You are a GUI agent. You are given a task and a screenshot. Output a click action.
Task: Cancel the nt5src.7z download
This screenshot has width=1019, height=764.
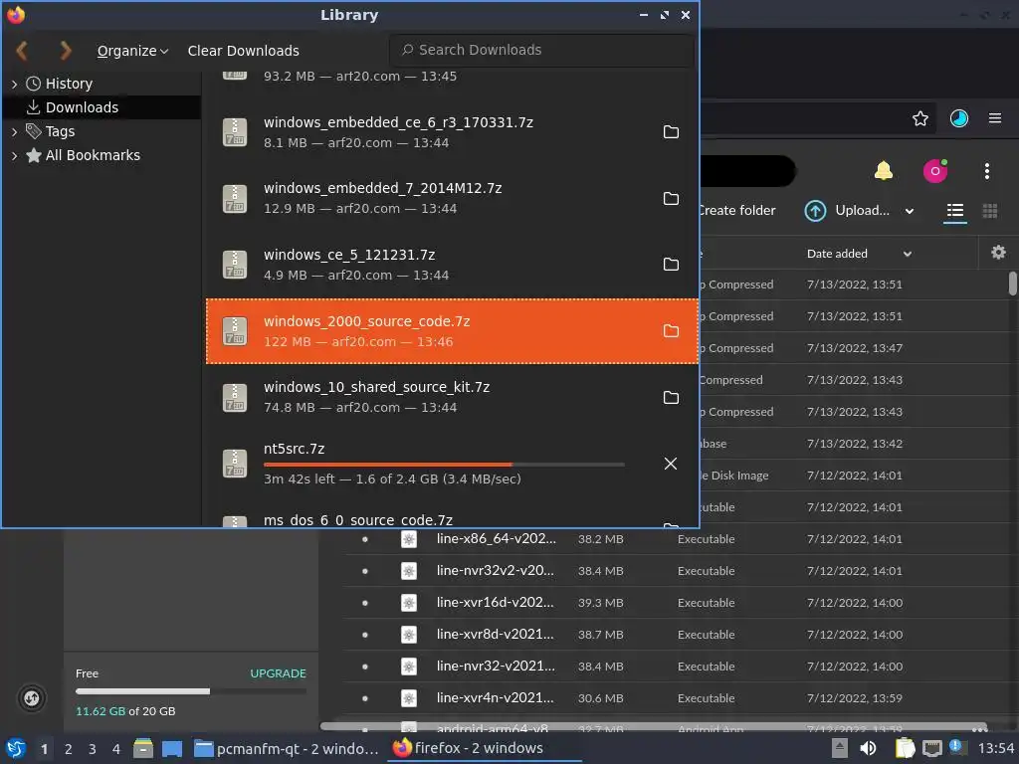(x=671, y=464)
